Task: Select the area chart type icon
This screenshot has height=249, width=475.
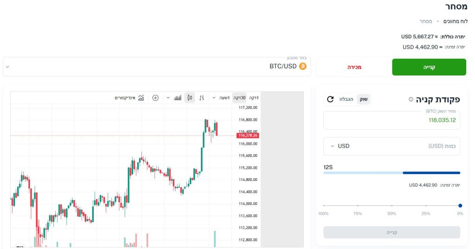Action: coord(177,98)
